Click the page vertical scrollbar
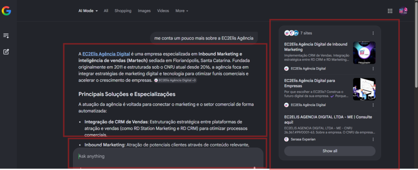This screenshot has height=170, width=418. pyautogui.click(x=416, y=45)
